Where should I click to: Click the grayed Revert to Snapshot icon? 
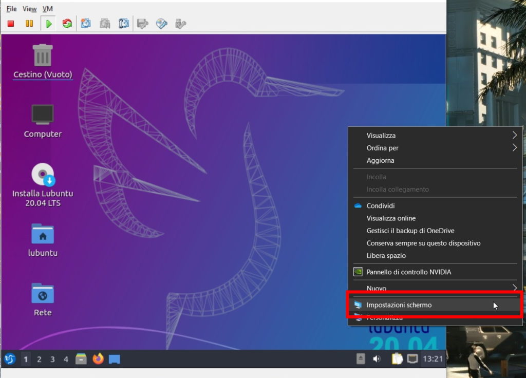[105, 24]
